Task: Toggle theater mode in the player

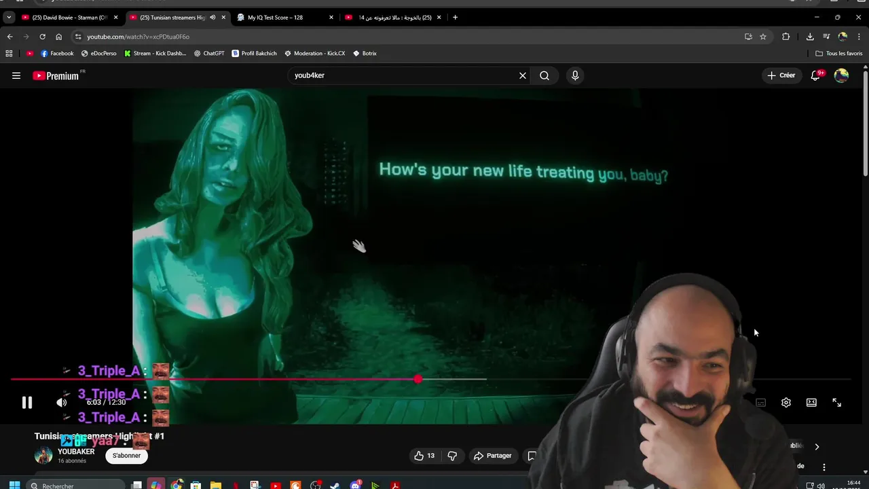Action: (x=811, y=403)
